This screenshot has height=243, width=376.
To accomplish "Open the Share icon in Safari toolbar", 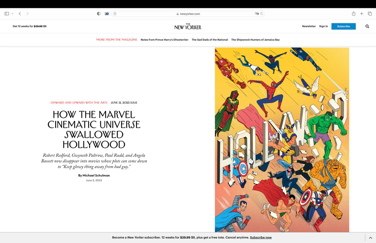I will [353, 14].
